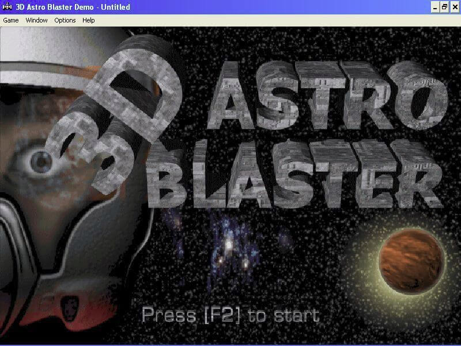Image resolution: width=461 pixels, height=346 pixels.
Task: Open the Help menu
Action: pyautogui.click(x=89, y=20)
